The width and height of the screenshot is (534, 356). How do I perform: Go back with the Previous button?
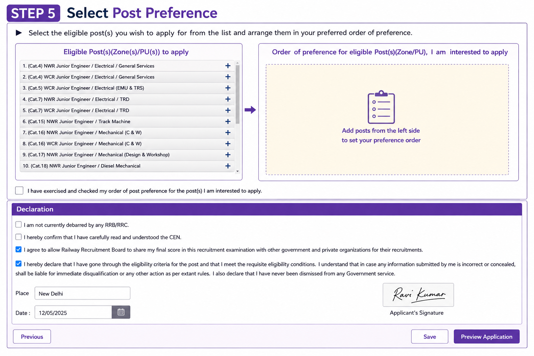[x=32, y=337]
